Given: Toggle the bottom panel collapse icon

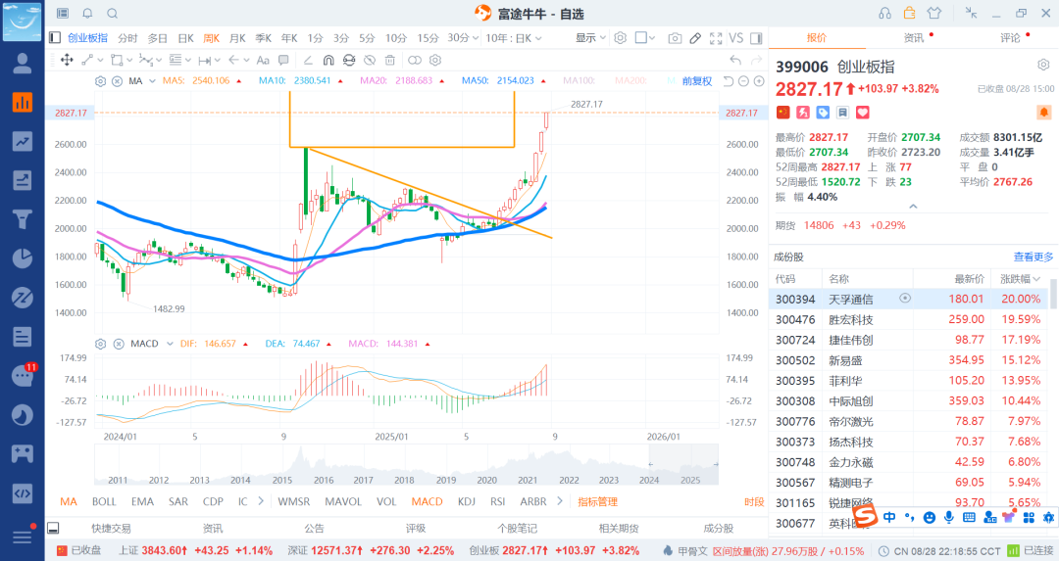Looking at the screenshot, I should click(53, 528).
